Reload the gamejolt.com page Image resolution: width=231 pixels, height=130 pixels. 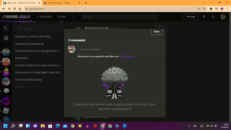click(x=14, y=9)
